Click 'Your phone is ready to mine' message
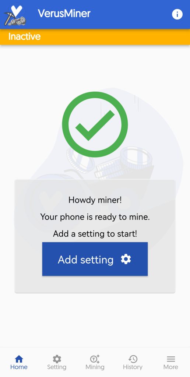190x377 pixels. click(95, 217)
